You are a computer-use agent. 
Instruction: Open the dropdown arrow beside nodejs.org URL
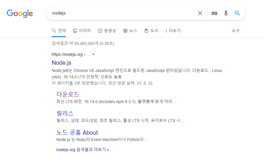coord(93,54)
